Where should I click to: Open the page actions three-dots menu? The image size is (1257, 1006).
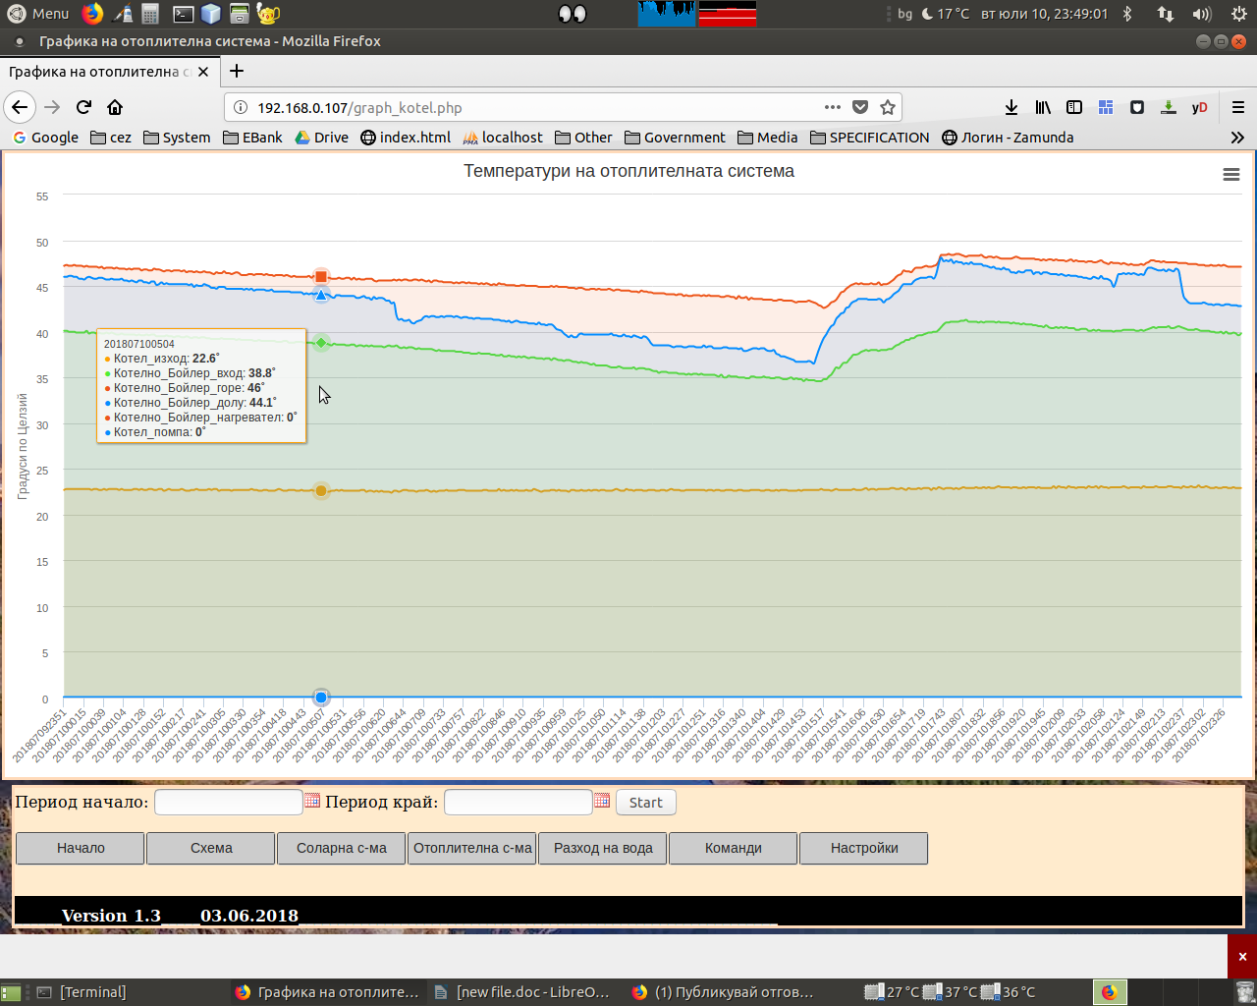pyautogui.click(x=832, y=107)
